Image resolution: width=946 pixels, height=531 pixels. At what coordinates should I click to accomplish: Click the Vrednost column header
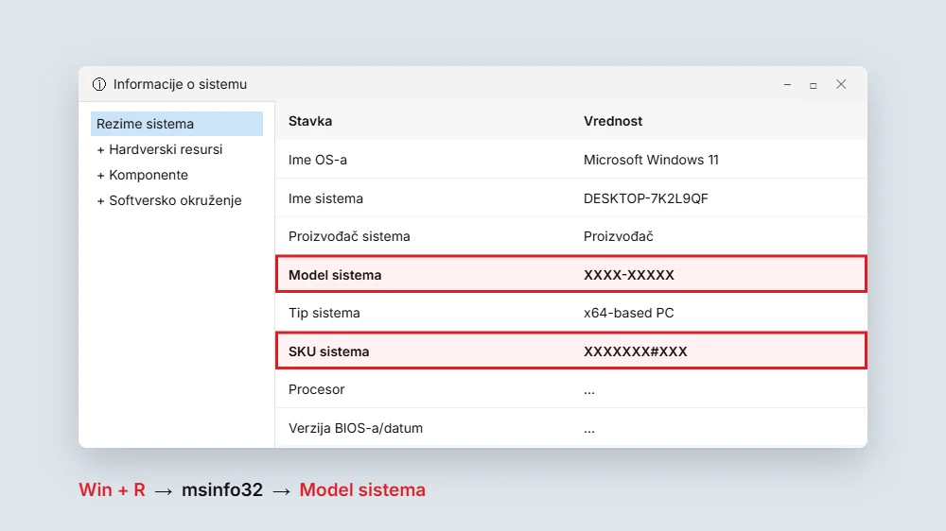click(x=612, y=121)
